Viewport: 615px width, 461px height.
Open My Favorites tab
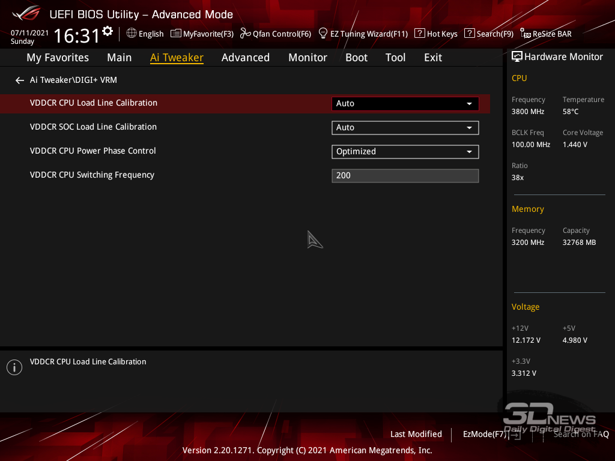tap(58, 58)
